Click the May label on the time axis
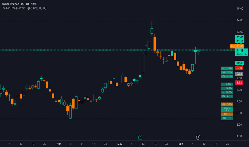This screenshot has width=249, height=147. (x=120, y=144)
